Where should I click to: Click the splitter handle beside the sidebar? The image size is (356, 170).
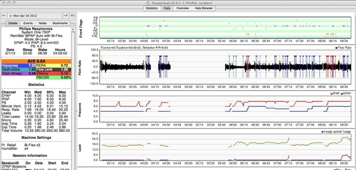coord(76,110)
